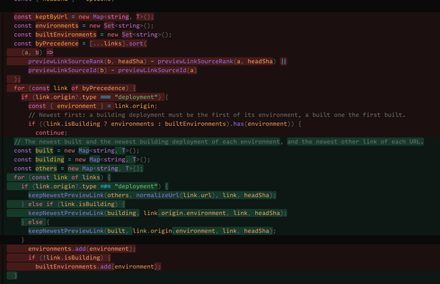Click the added '} else {' line

35,222
